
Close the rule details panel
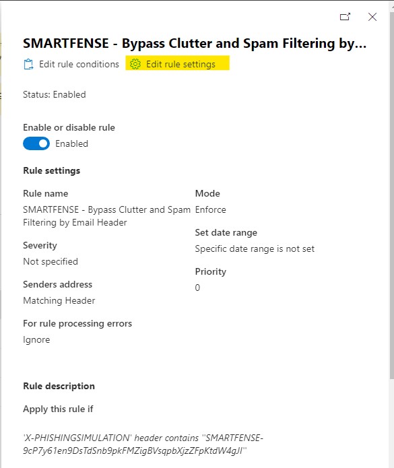click(x=372, y=17)
